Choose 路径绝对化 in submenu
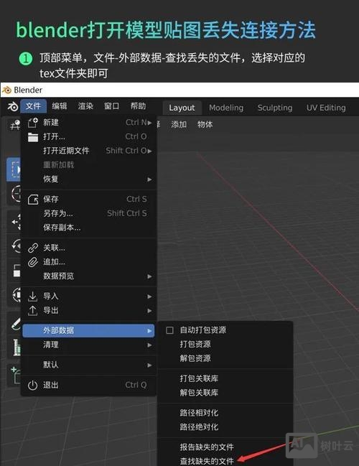This screenshot has height=466, width=359. (x=225, y=427)
